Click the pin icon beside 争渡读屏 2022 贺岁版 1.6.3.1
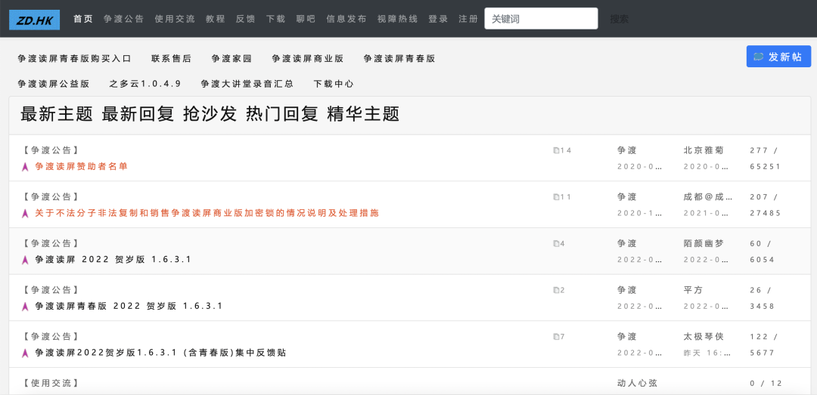 24,260
